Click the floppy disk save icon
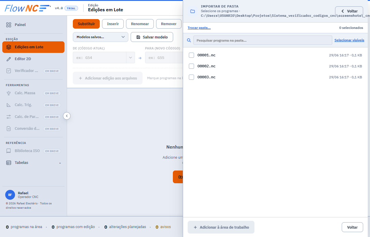 [x=138, y=37]
